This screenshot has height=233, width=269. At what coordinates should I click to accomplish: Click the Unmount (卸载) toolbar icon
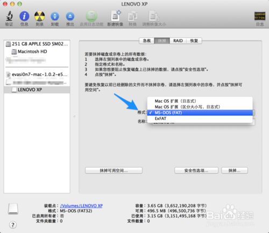[x=55, y=16]
